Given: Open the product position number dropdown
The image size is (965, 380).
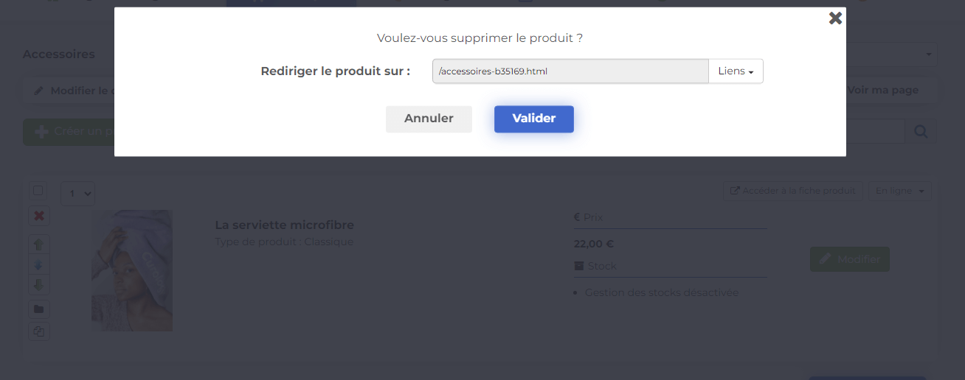Looking at the screenshot, I should 77,193.
